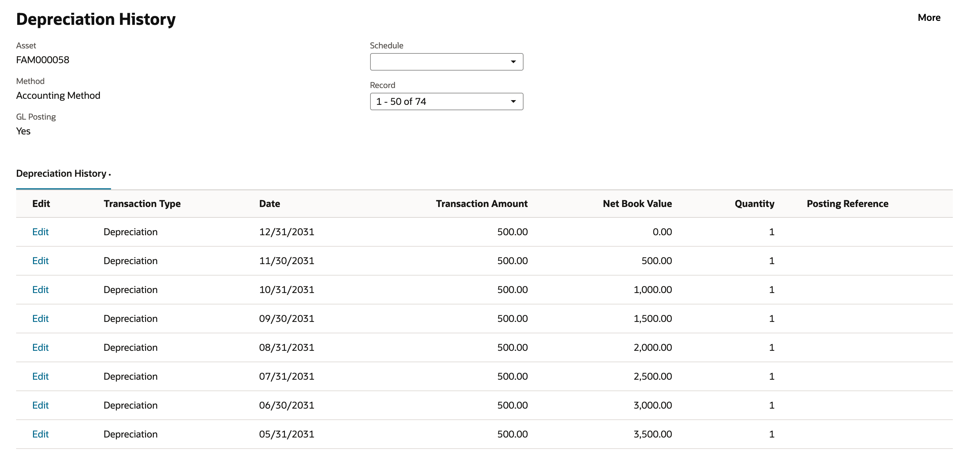Select the date 05/31/2031
Viewport: 969px width, 457px height.
(286, 434)
